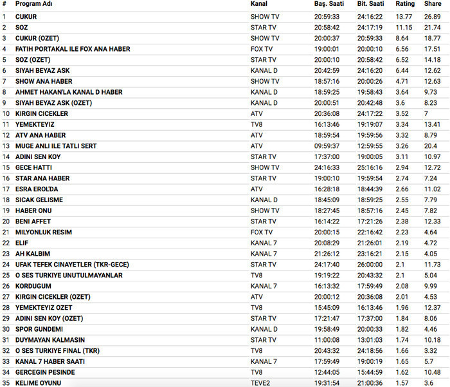Click the rating value 1.57
450x387 pixels.
coord(402,383)
